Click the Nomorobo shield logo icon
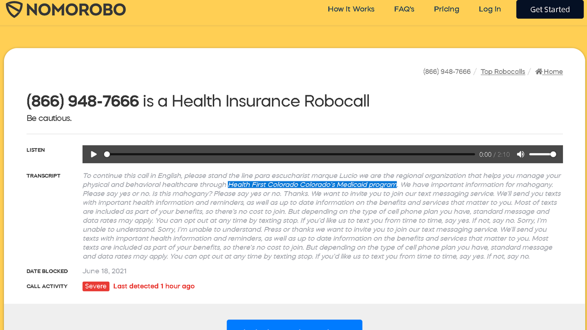 coord(13,9)
